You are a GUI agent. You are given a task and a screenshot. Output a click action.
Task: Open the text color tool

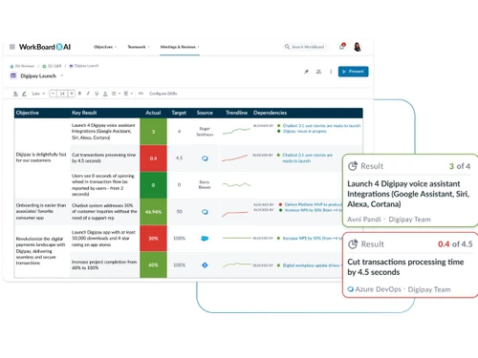(x=105, y=94)
